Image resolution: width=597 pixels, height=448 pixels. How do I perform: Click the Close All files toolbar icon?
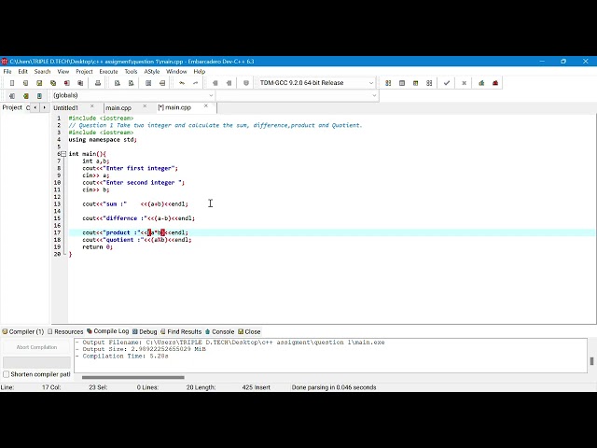[x=80, y=83]
